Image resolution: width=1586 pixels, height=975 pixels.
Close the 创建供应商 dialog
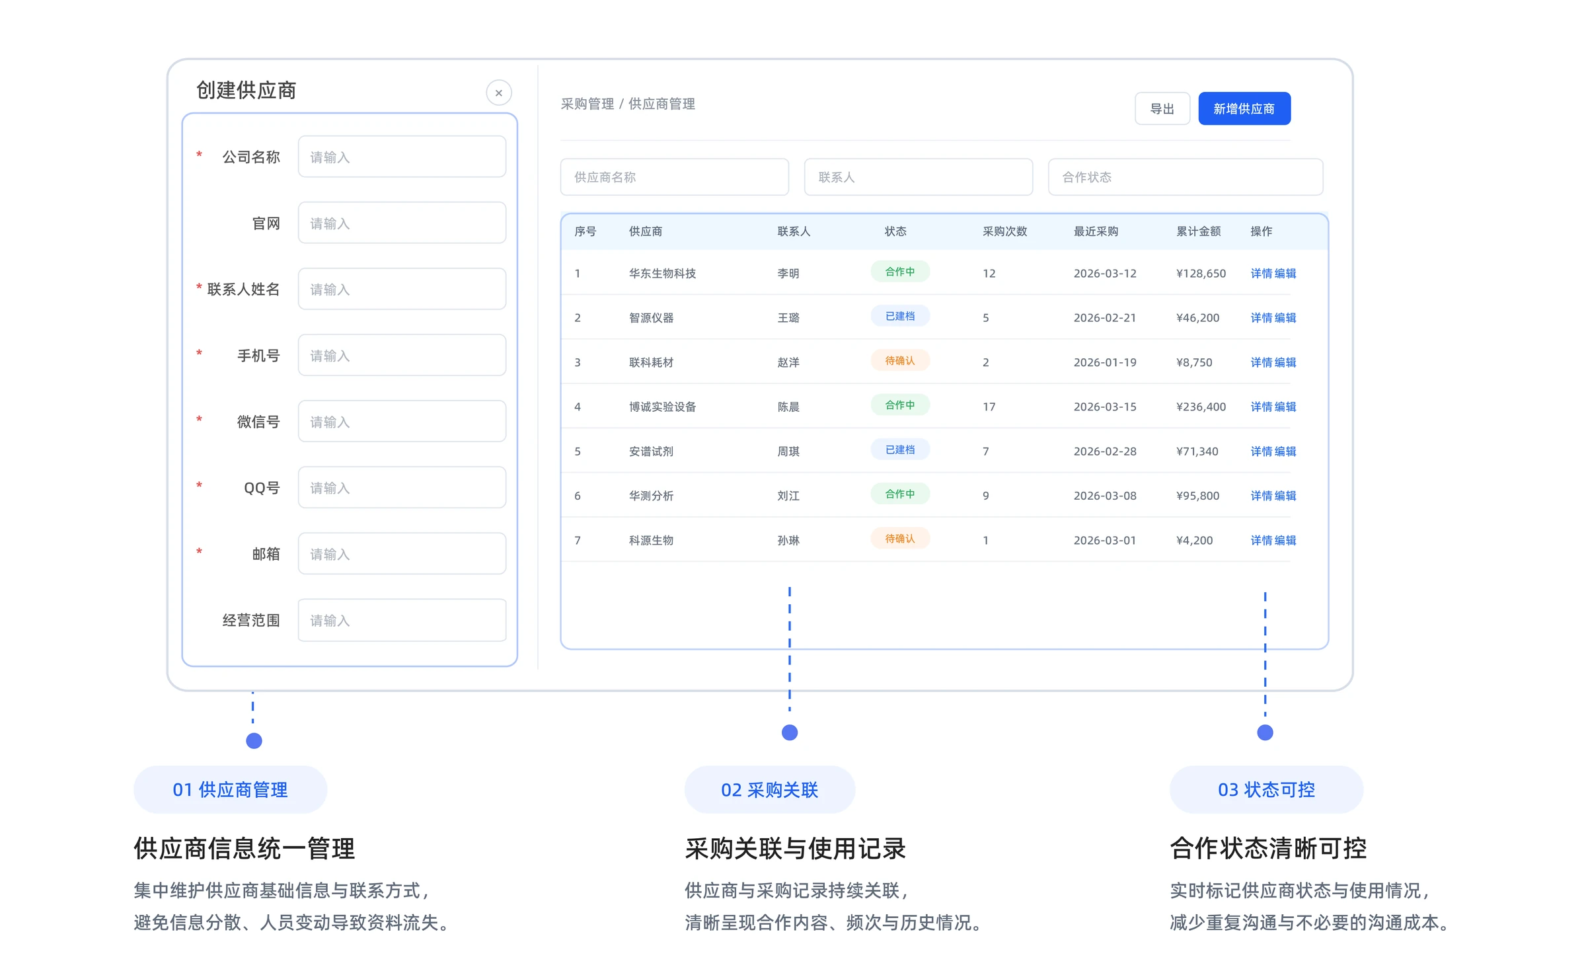click(499, 93)
